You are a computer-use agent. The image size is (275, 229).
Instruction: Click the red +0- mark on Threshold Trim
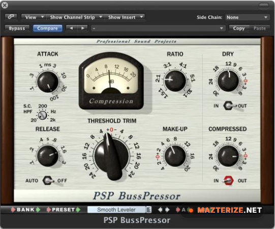pos(111,130)
